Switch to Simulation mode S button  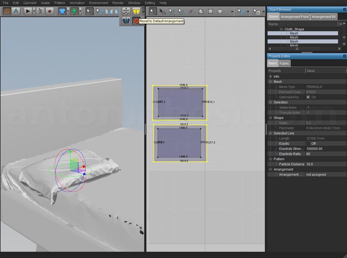(7, 11)
